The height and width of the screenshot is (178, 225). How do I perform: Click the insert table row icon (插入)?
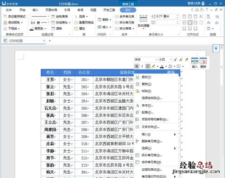point(195,62)
